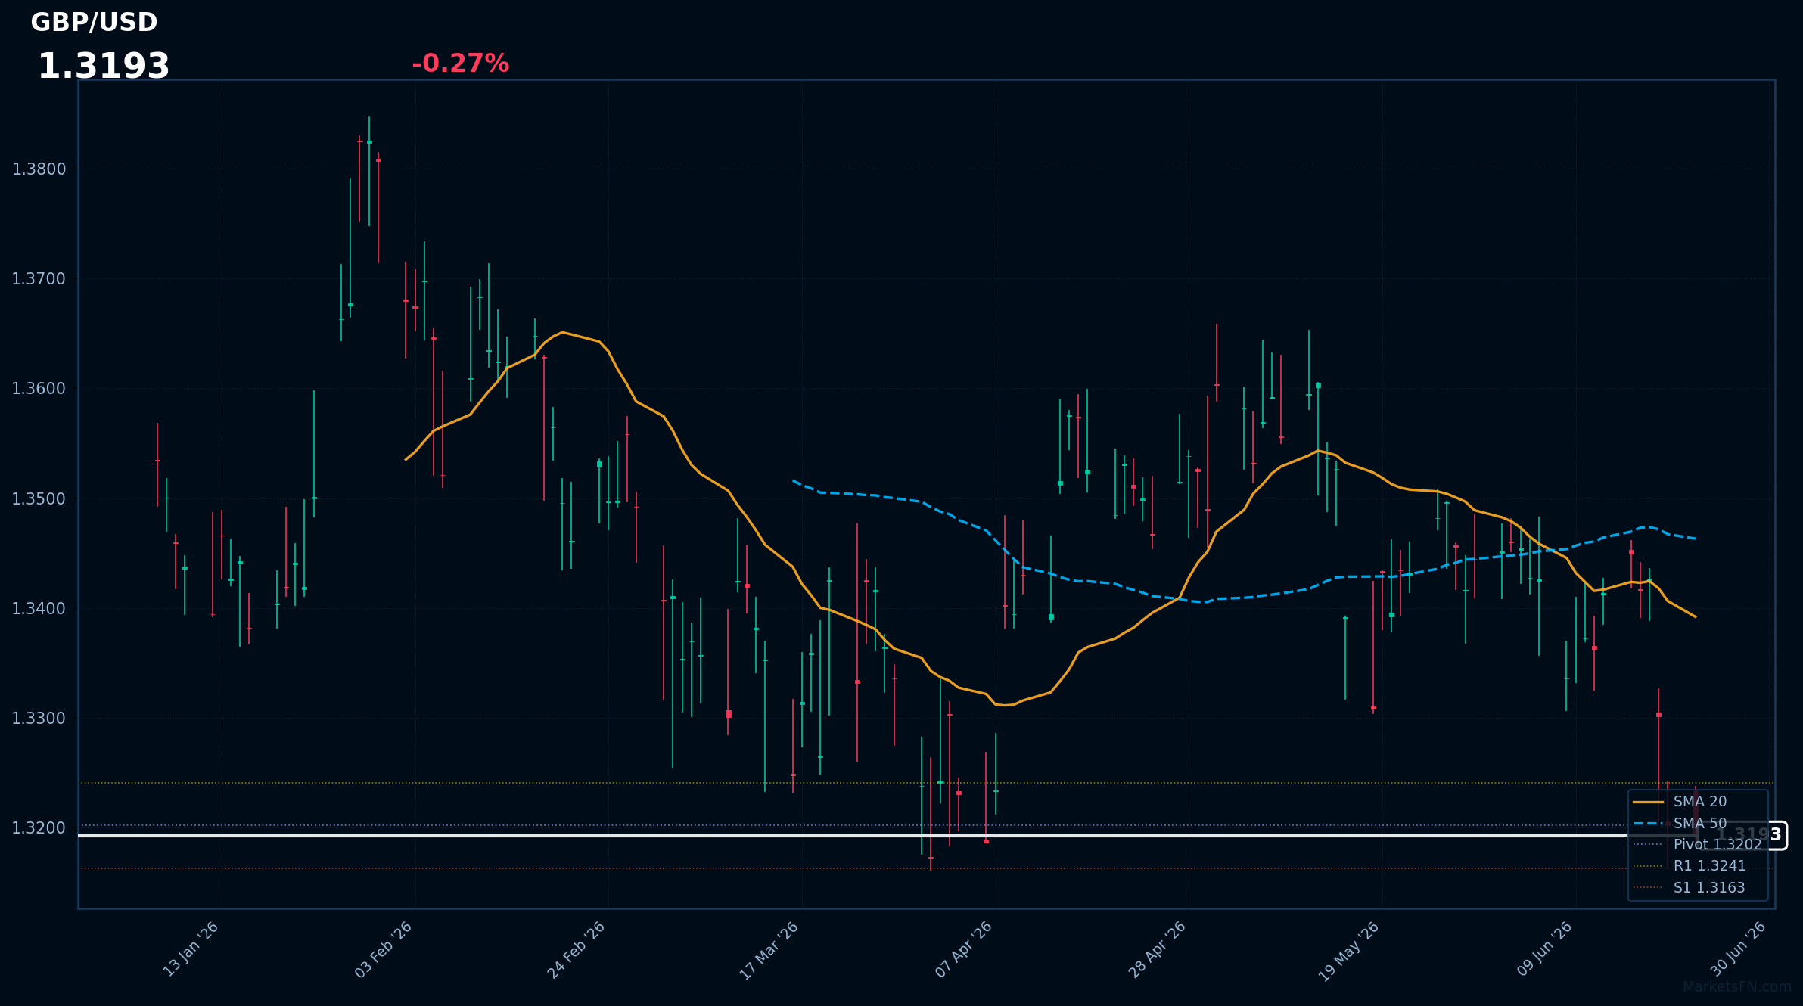This screenshot has height=1006, width=1803.
Task: Click the 24 Feb '26 date label
Action: coord(577,950)
